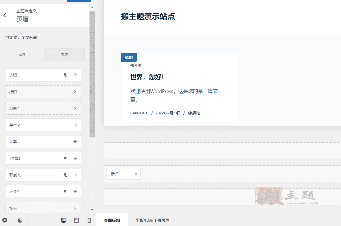Expand the 标识 element settings

tap(75, 92)
